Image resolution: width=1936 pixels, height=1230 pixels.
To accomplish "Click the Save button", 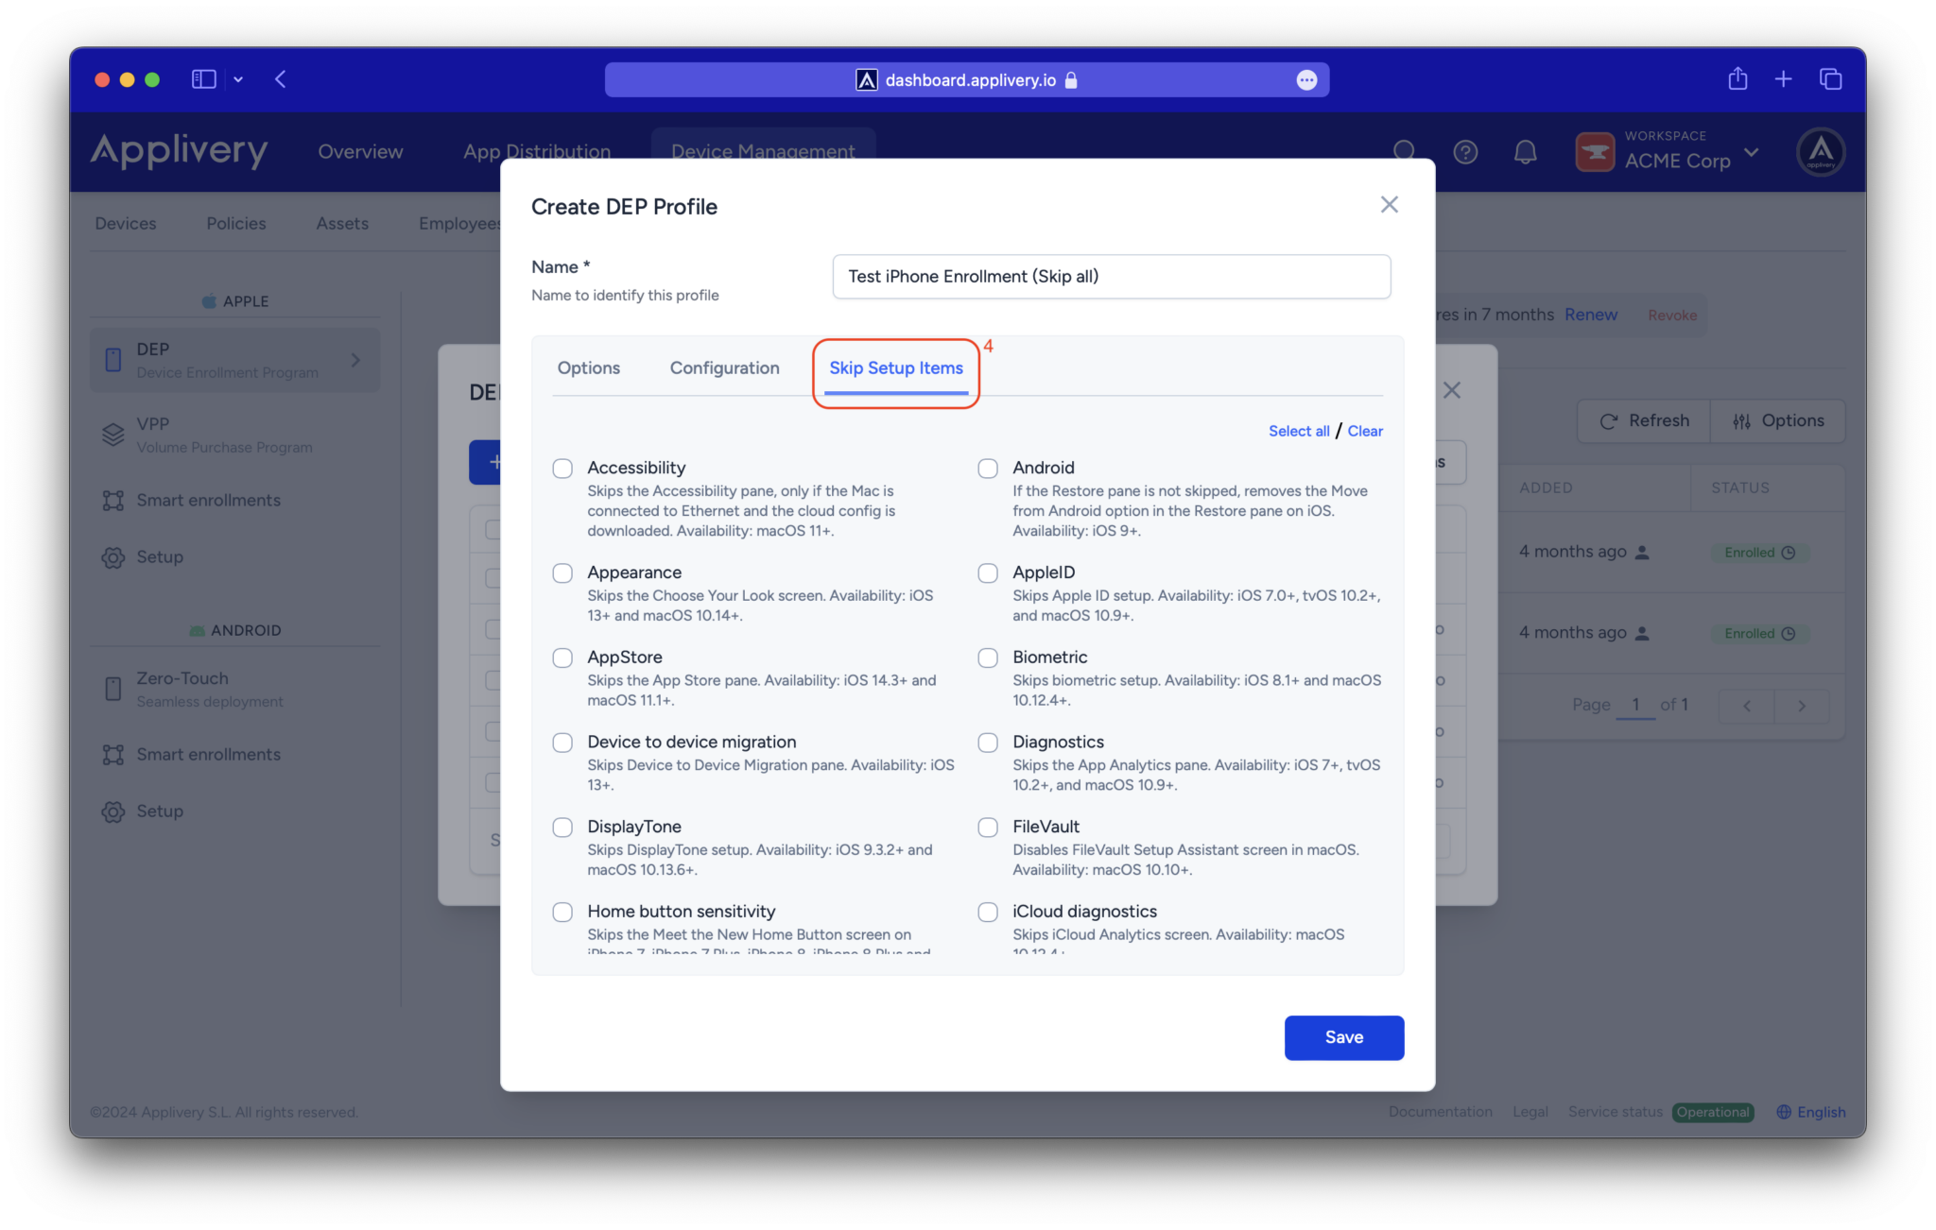I will tap(1343, 1037).
